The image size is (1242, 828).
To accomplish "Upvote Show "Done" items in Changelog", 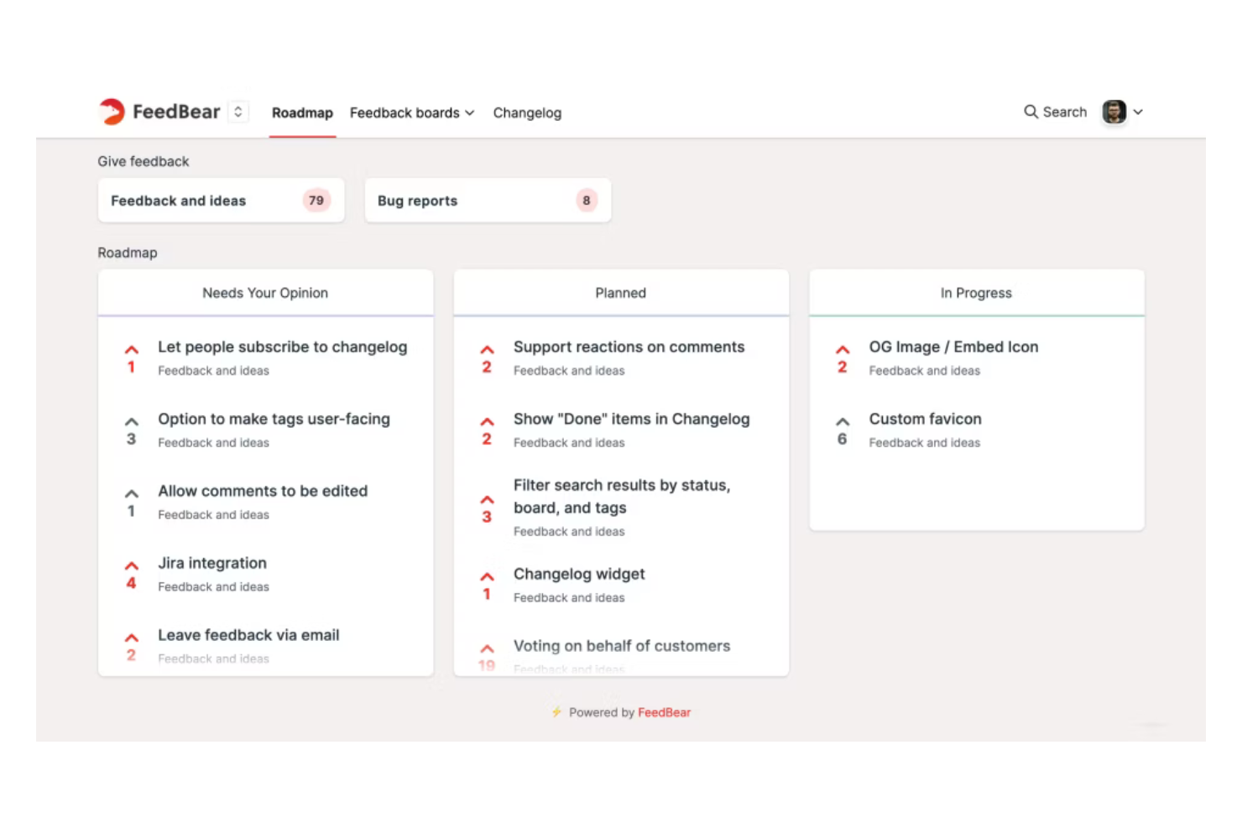I will point(487,422).
